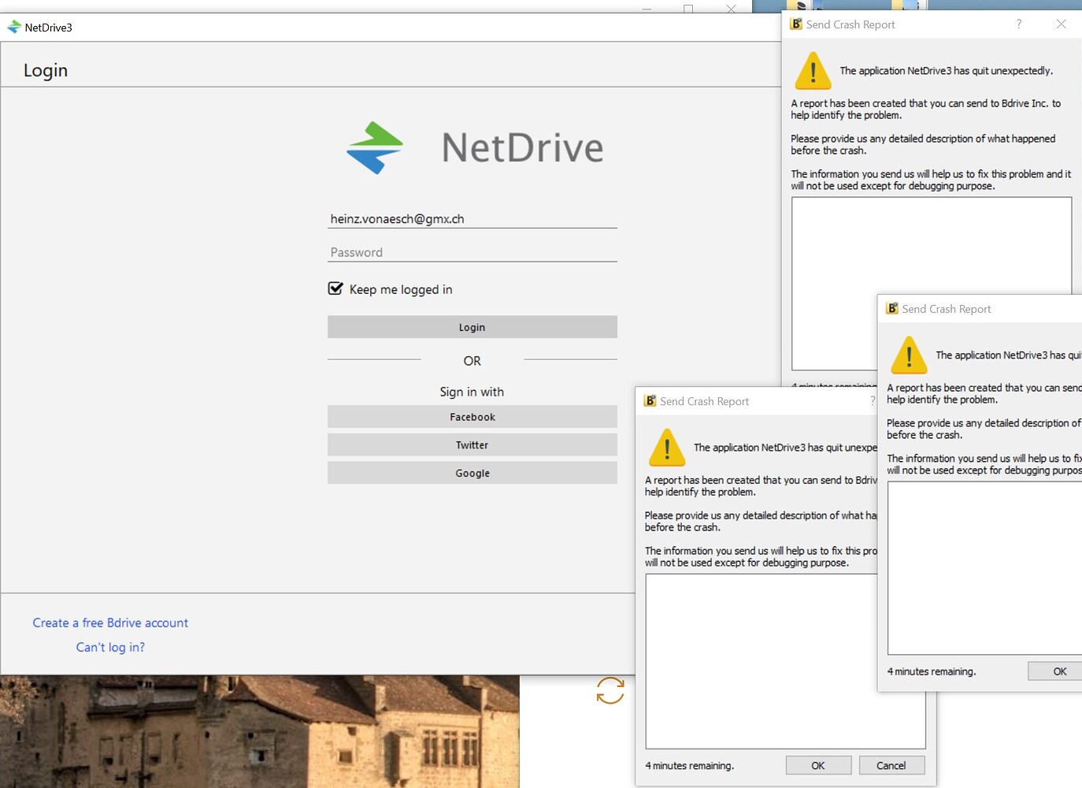Cancel the front Send Crash Report dialog
The image size is (1082, 788).
891,764
